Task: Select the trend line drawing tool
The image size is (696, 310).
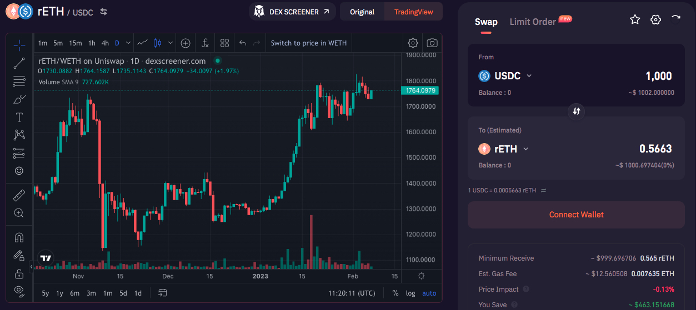Action: tap(19, 63)
